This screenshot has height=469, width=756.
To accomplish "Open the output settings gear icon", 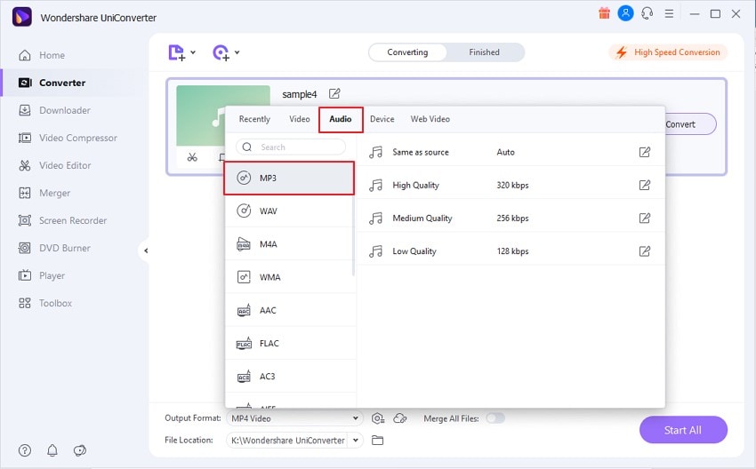I will pyautogui.click(x=378, y=418).
